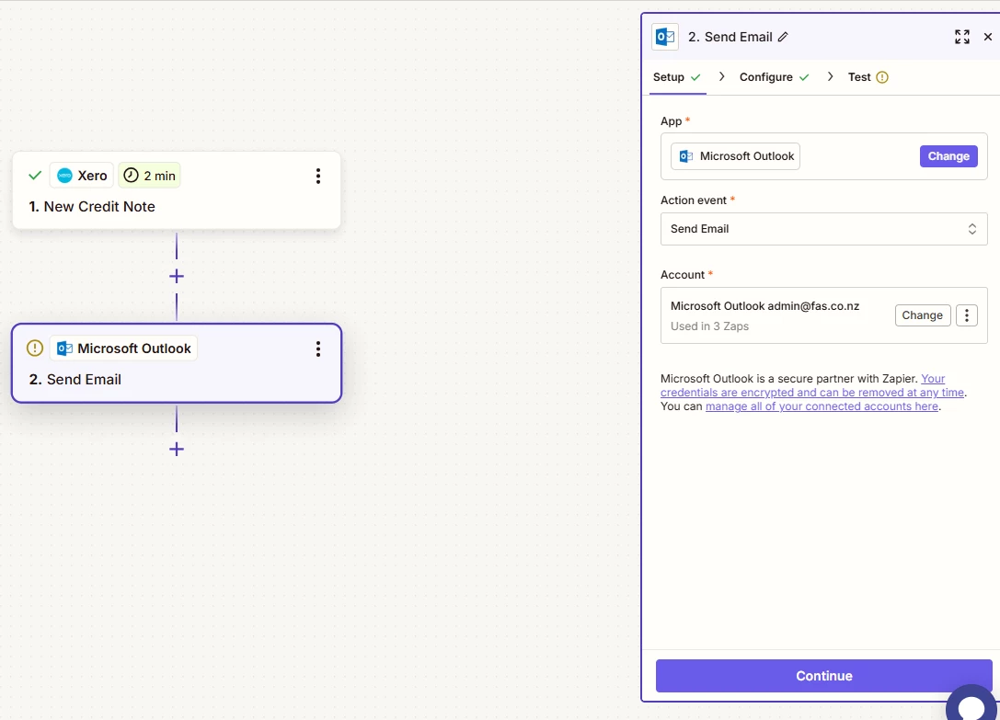Screen dimensions: 1000x720
Task: Click the Xero logo in step 1
Action: tap(64, 176)
